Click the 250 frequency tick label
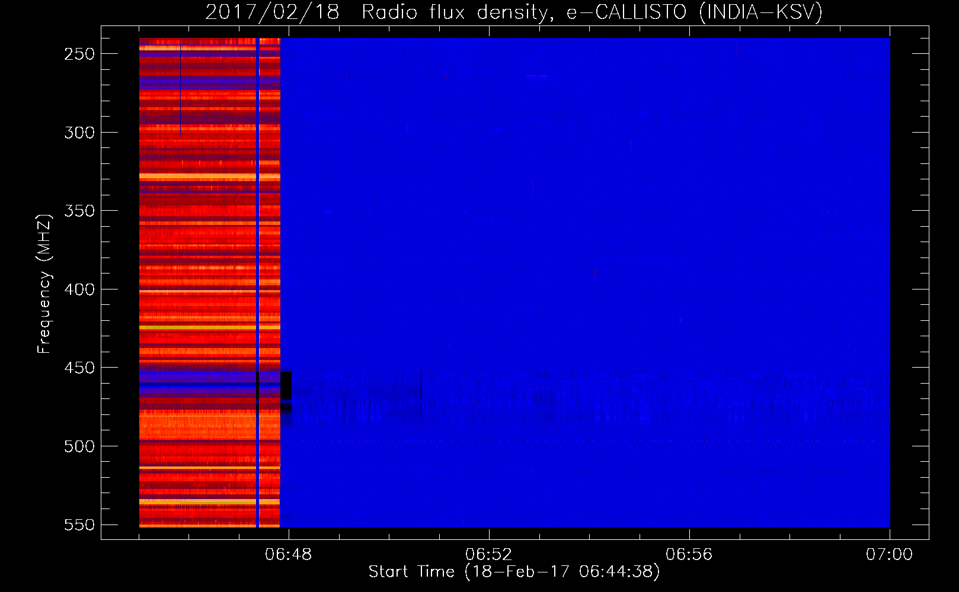Image resolution: width=959 pixels, height=592 pixels. coord(79,54)
